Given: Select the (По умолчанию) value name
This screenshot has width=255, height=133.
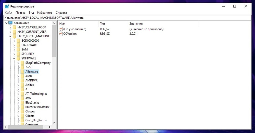Looking at the screenshot, I should (x=75, y=29).
